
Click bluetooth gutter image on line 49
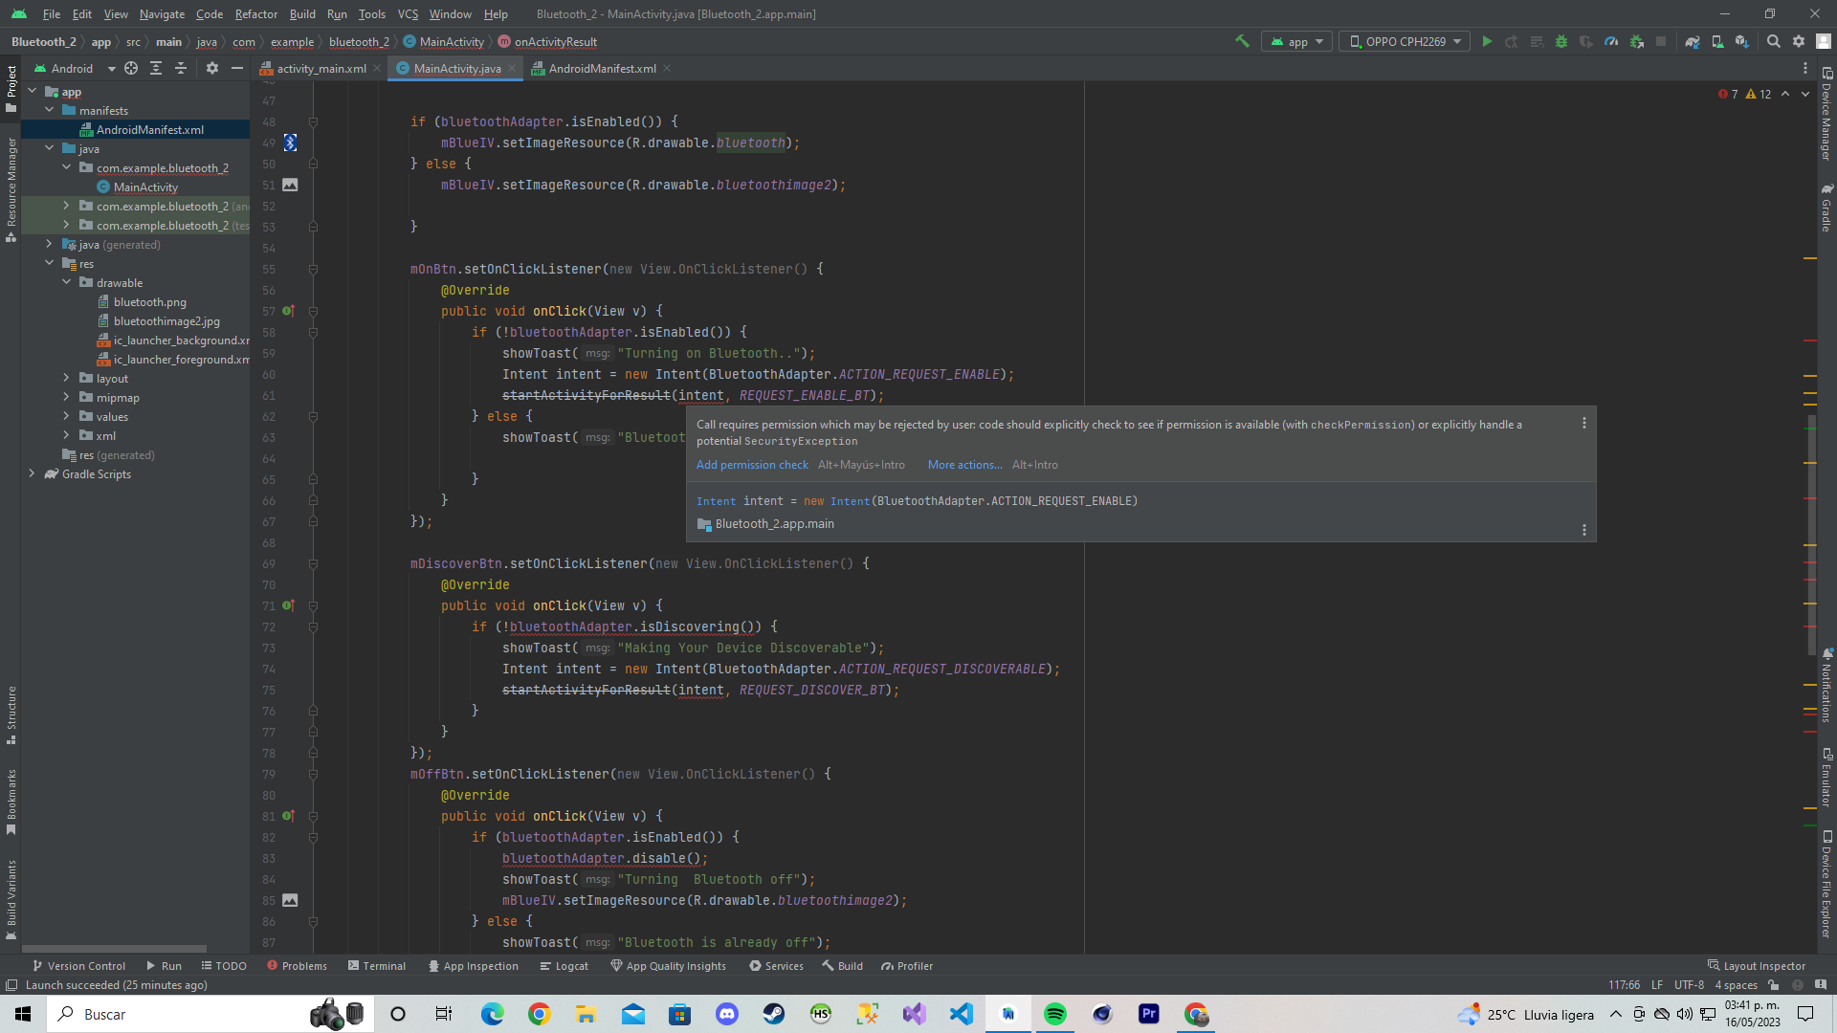[x=290, y=143]
